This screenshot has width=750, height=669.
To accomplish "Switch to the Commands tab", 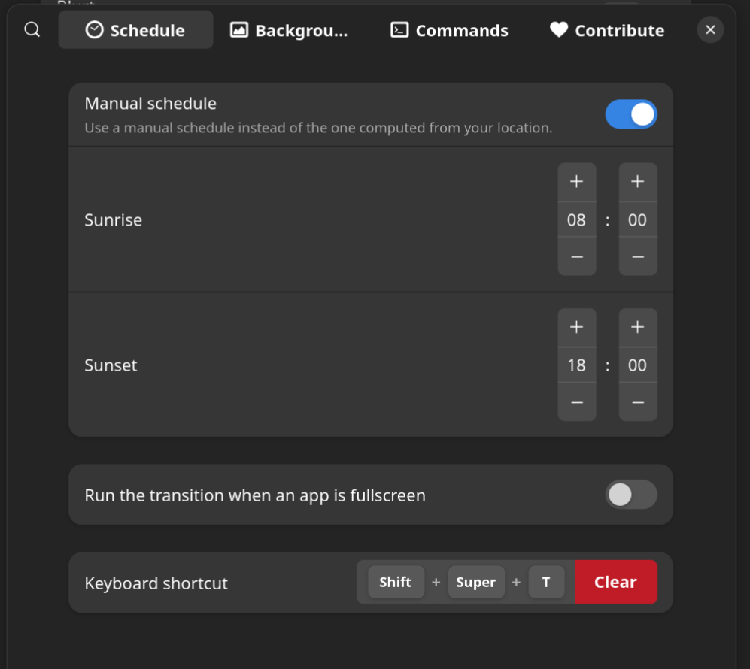I will click(x=448, y=30).
